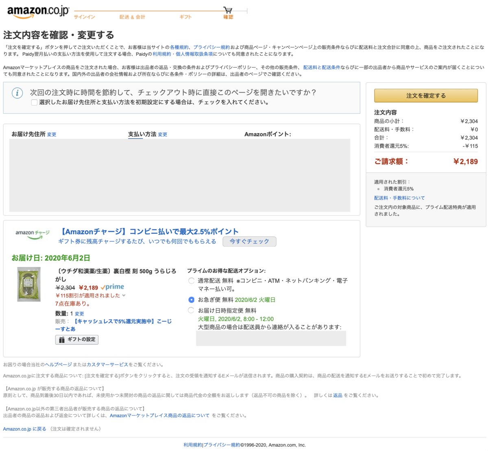Viewport: 488px width, 451px height.
Task: Click the 今すぐチェック button
Action: click(249, 241)
